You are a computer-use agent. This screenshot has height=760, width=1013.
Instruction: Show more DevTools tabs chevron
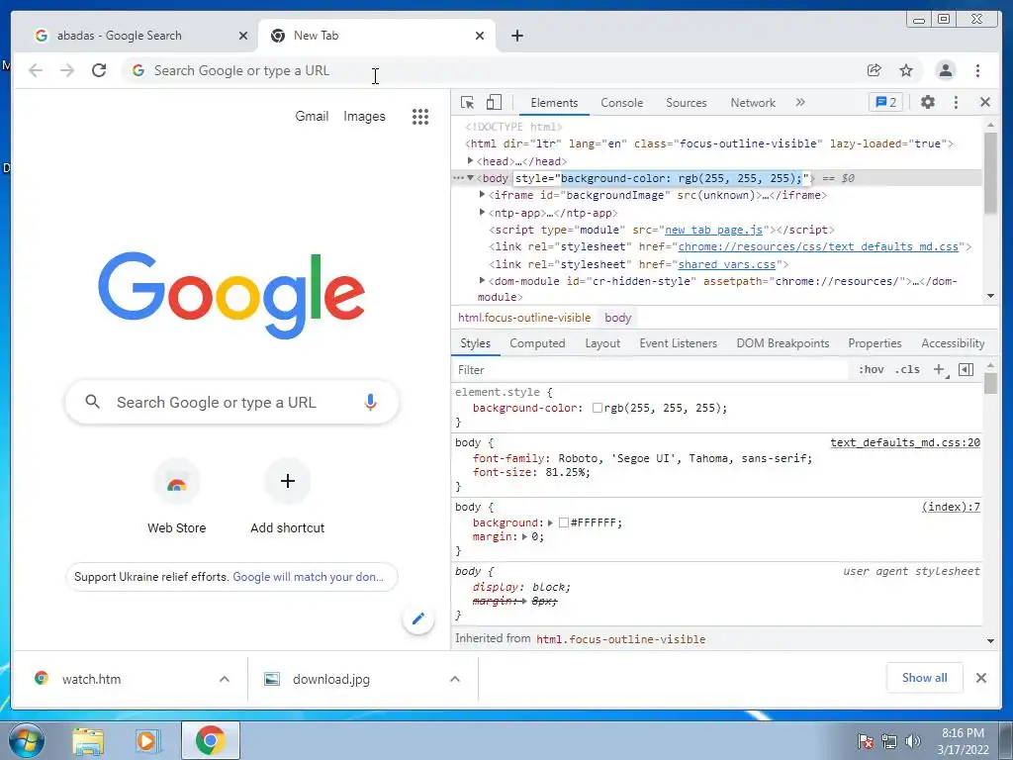click(800, 102)
